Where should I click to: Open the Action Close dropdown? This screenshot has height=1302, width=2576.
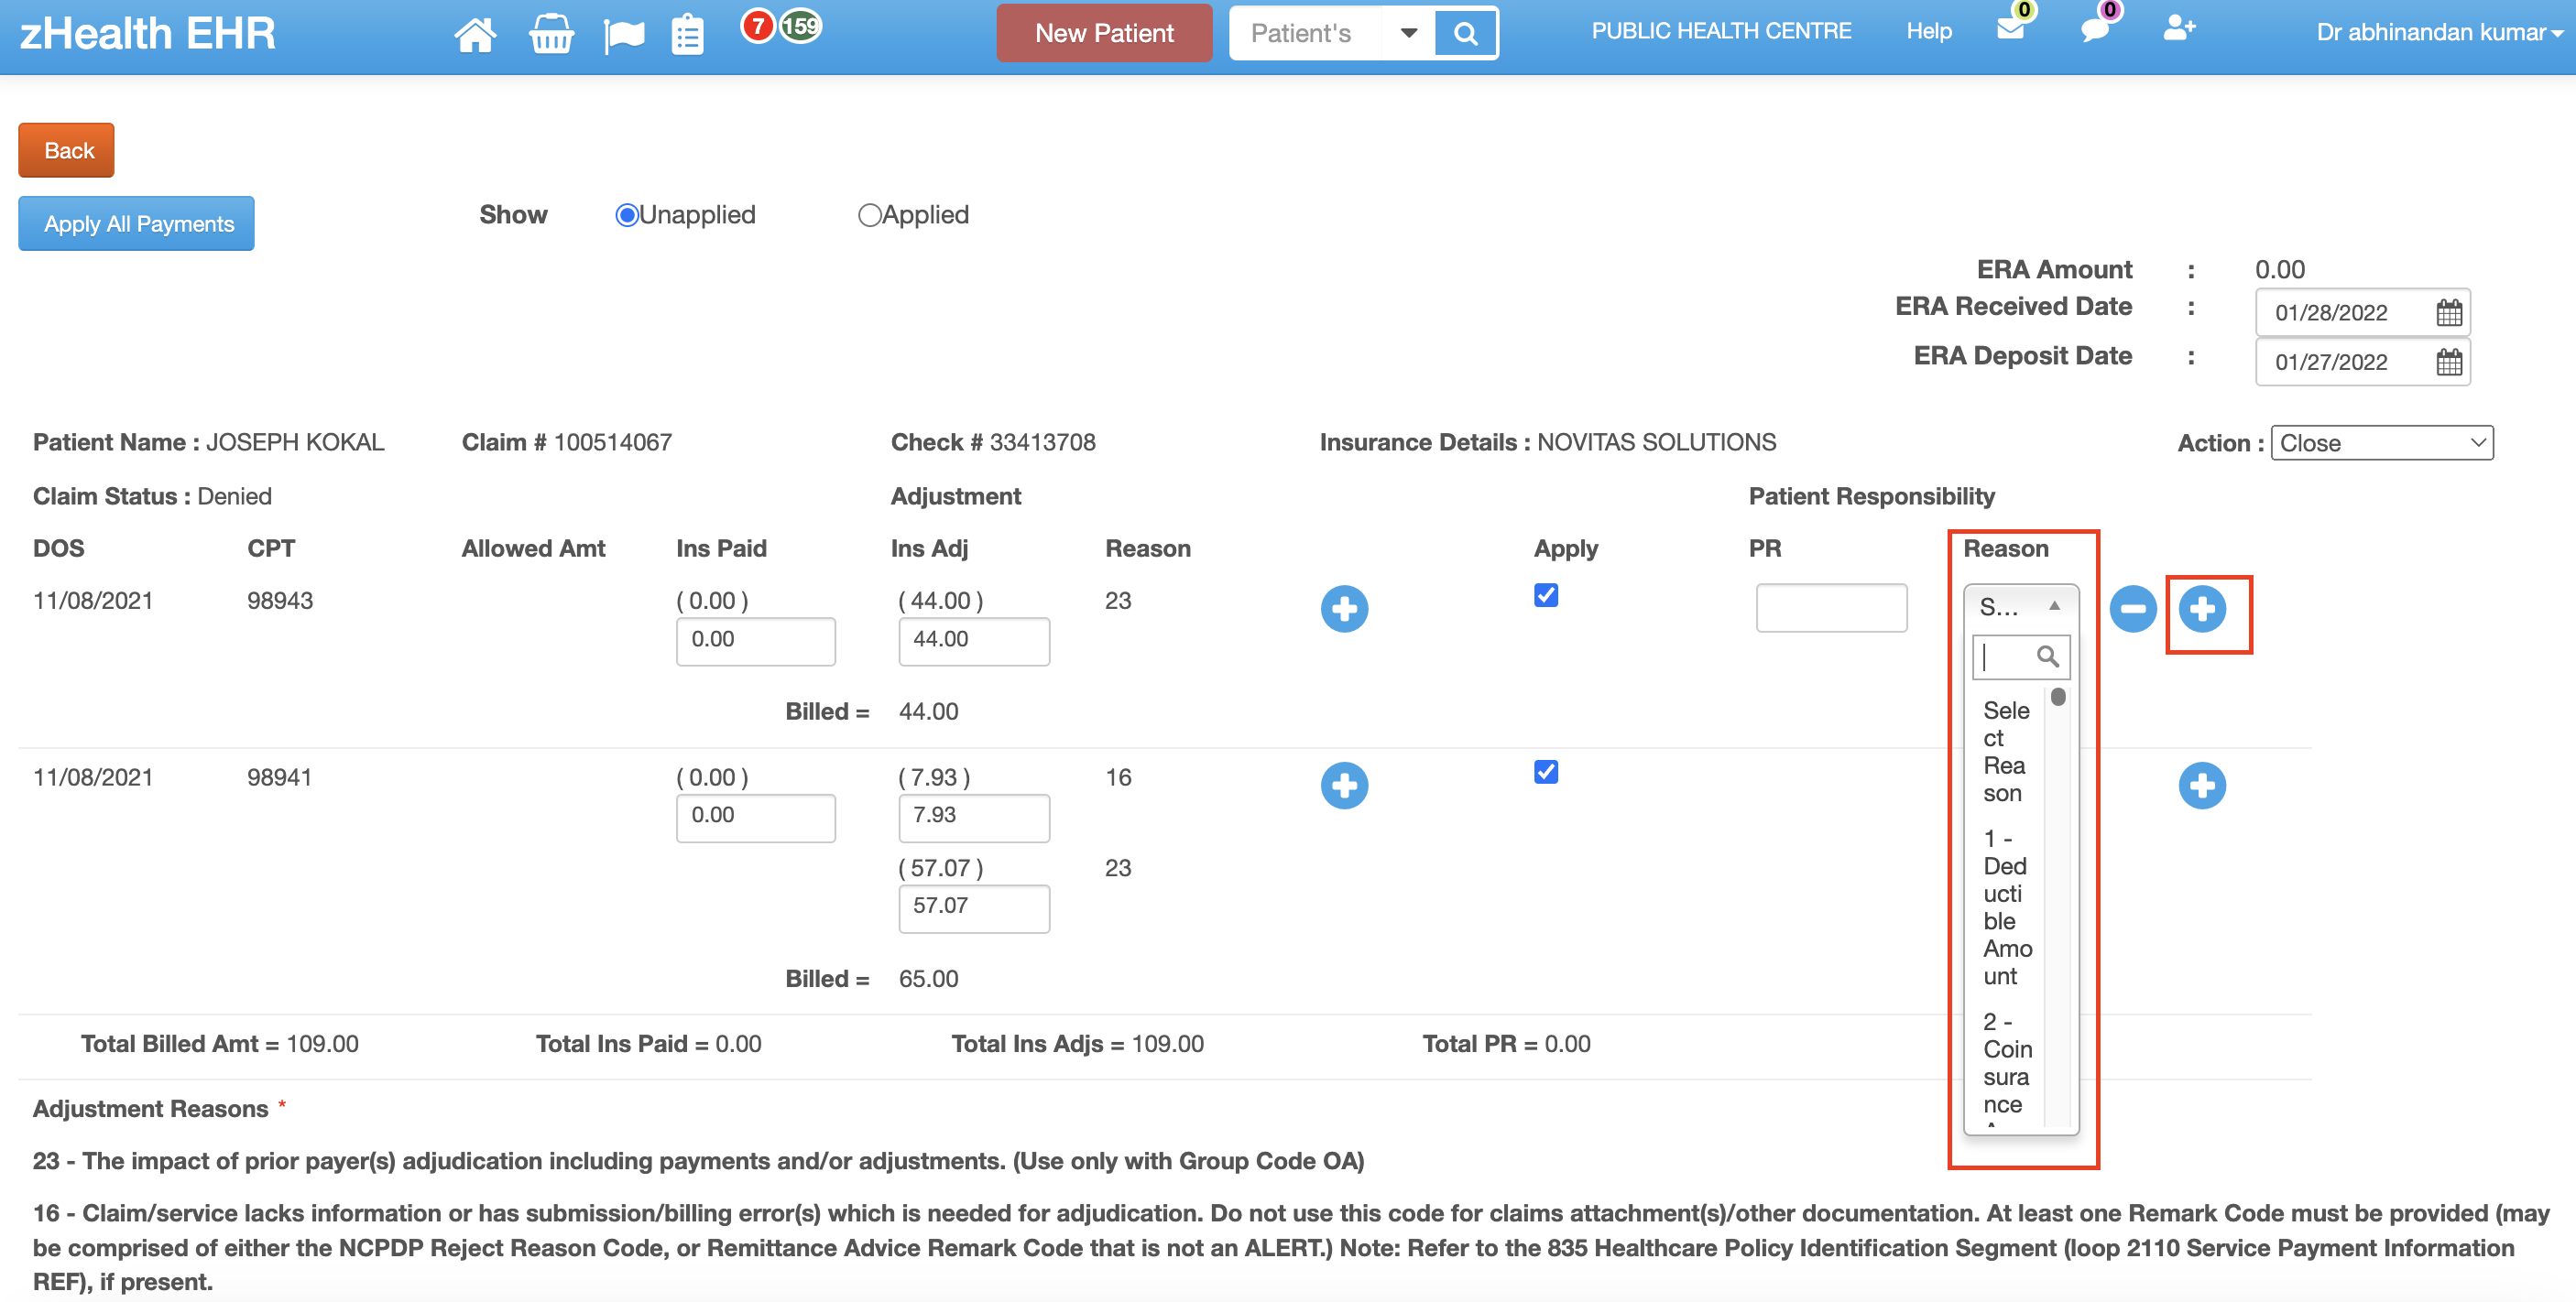pos(2382,442)
